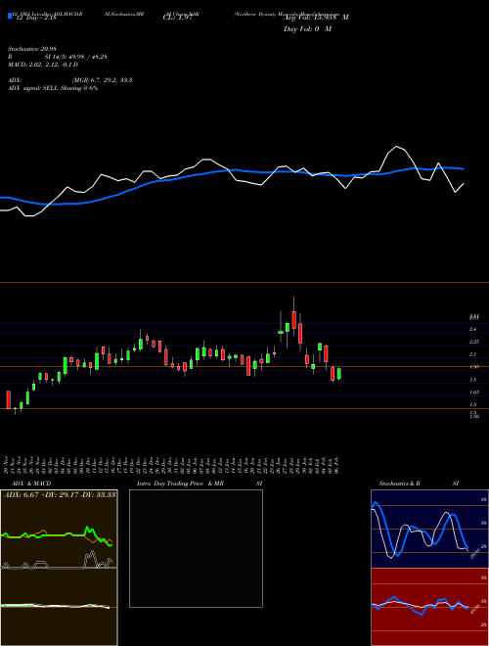The width and height of the screenshot is (489, 646).
Task: Click the last green candlestick on the right
Action: [x=339, y=374]
